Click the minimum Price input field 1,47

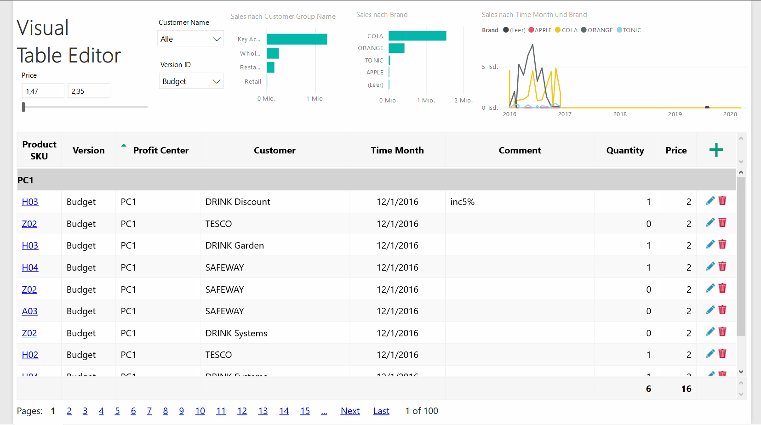pos(43,91)
